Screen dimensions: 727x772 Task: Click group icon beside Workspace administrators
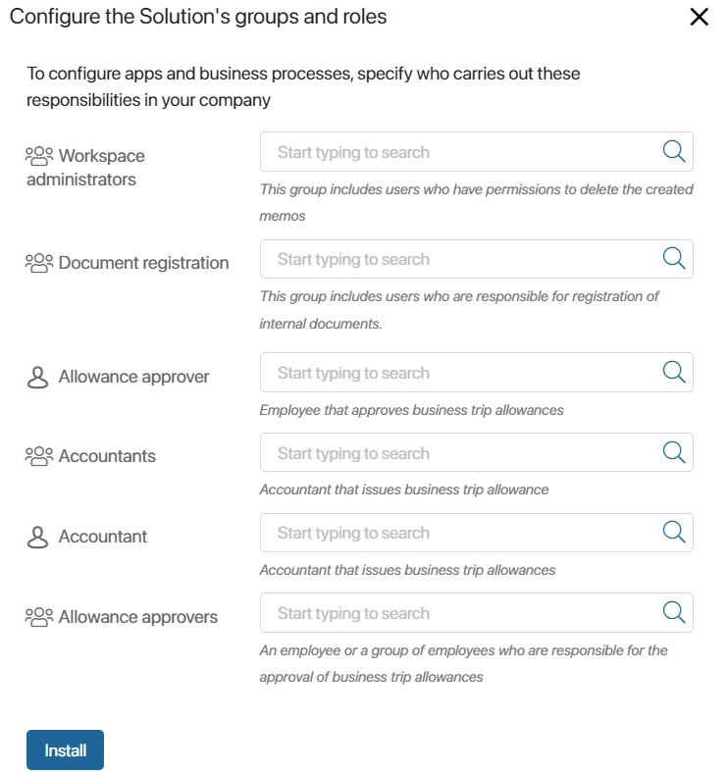coord(39,156)
